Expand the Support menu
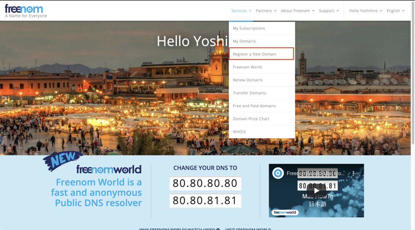The height and width of the screenshot is (230, 415). pos(329,11)
